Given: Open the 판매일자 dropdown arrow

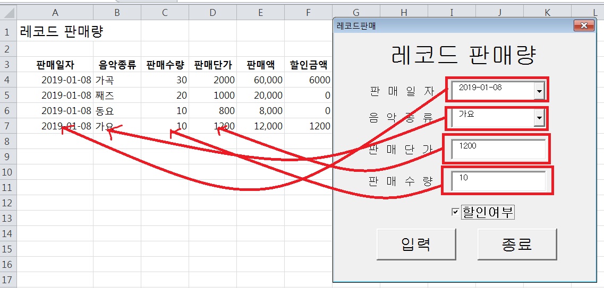Looking at the screenshot, I should [539, 91].
